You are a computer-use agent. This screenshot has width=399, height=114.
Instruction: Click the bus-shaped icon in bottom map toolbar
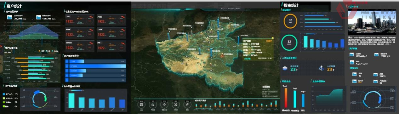[141, 104]
